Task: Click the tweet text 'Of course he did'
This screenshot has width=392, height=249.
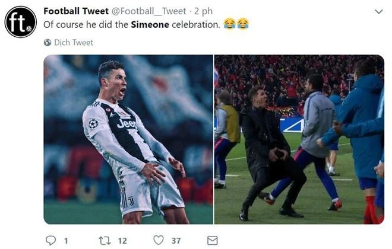Action: click(83, 24)
